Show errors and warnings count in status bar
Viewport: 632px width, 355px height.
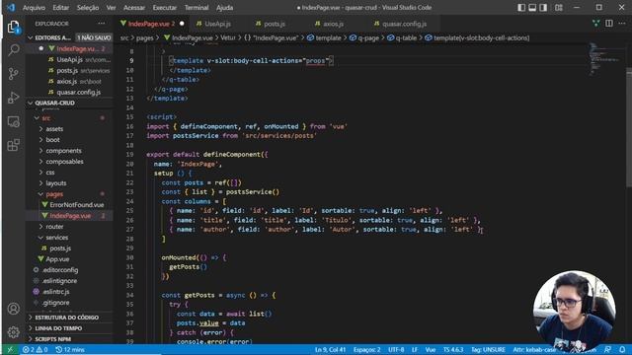click(36, 350)
